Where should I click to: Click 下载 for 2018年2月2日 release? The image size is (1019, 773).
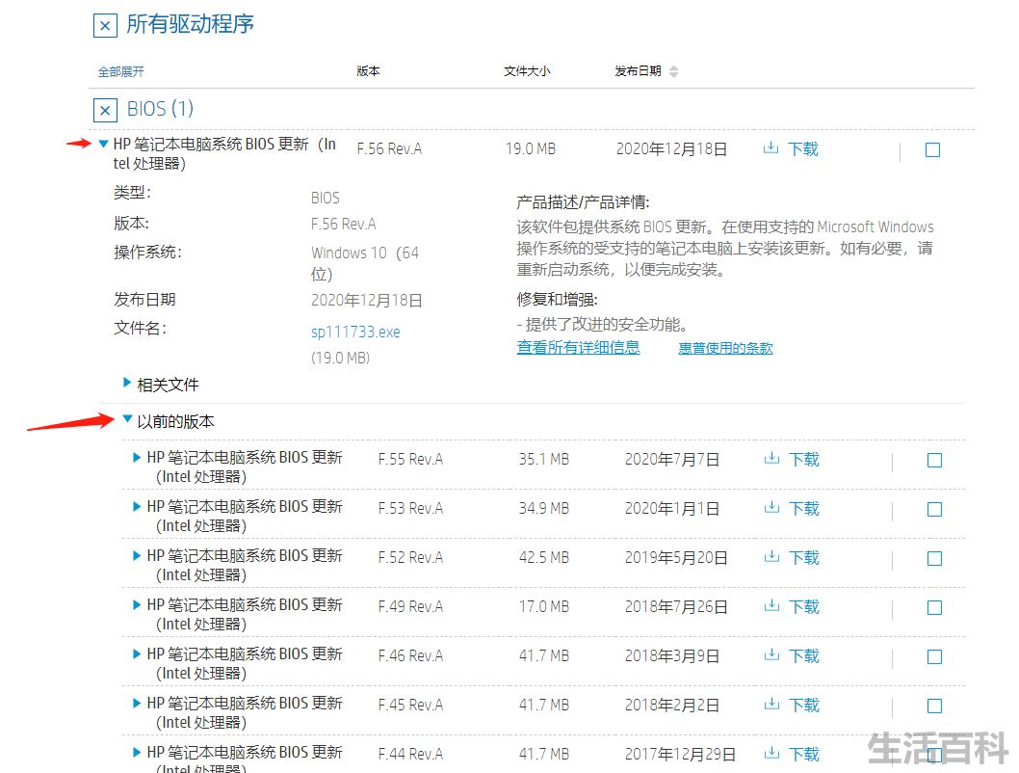804,705
